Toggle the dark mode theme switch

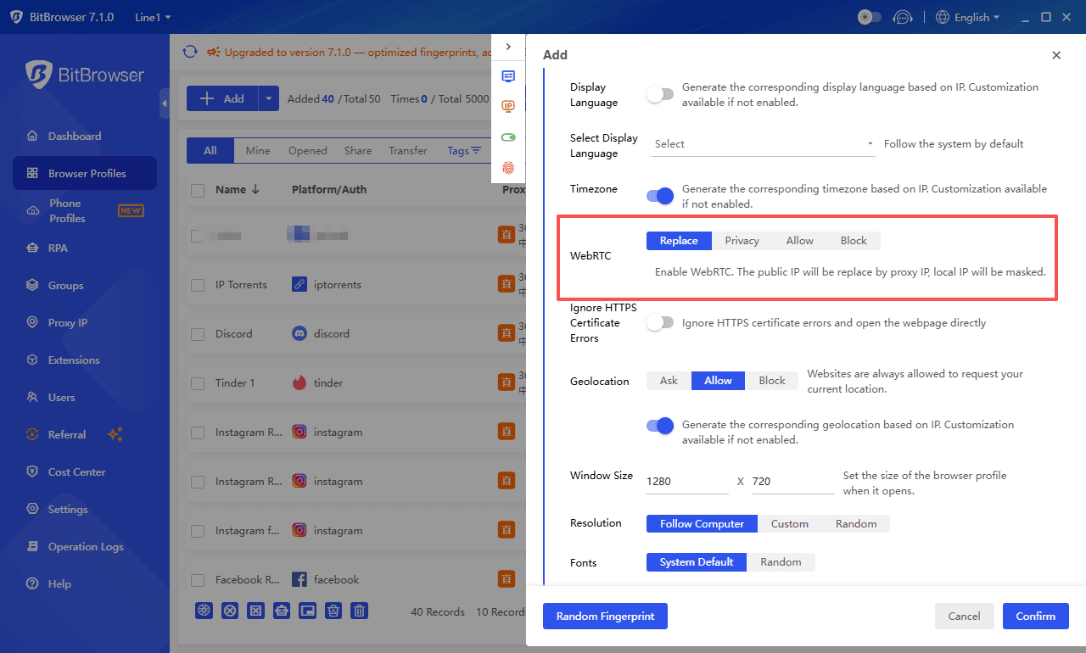[869, 17]
